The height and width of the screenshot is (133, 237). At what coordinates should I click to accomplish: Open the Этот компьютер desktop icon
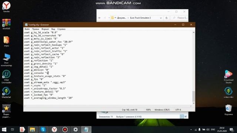tap(6, 60)
